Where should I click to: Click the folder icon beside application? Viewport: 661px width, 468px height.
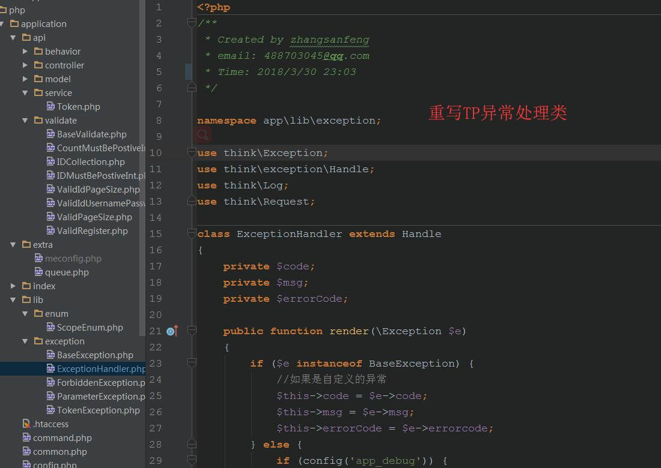[x=14, y=24]
